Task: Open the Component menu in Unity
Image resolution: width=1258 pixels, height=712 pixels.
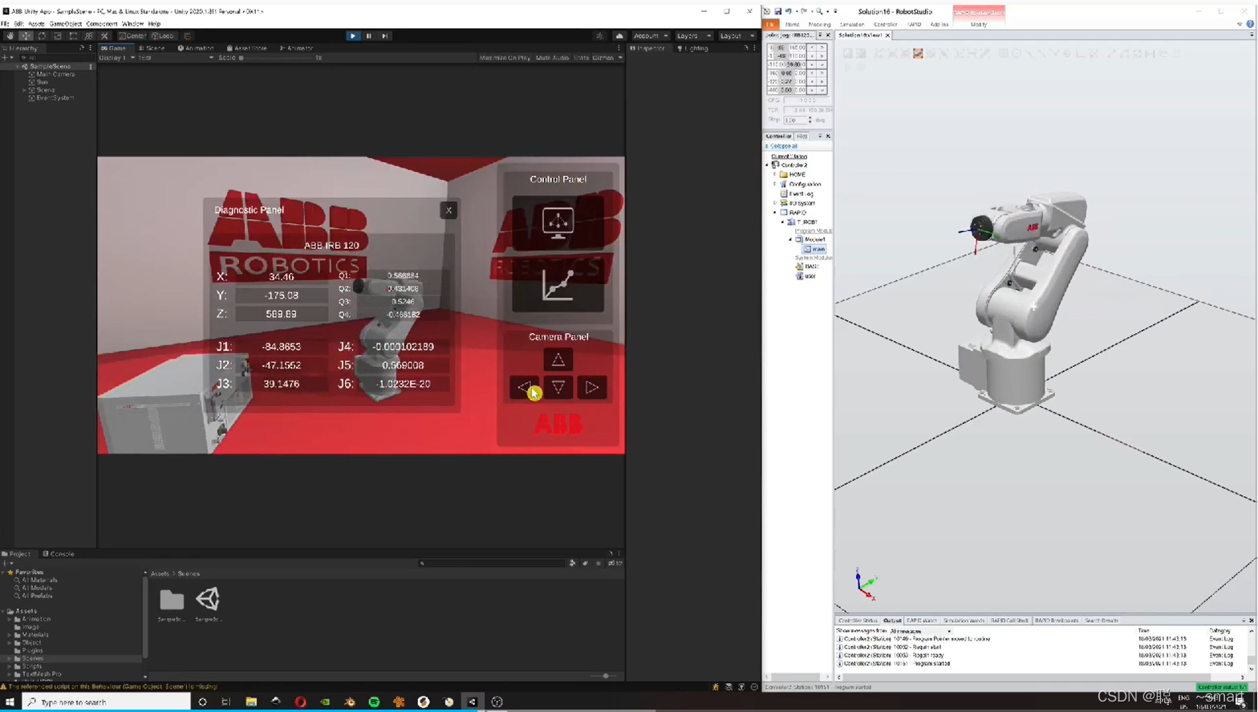Action: 102,24
